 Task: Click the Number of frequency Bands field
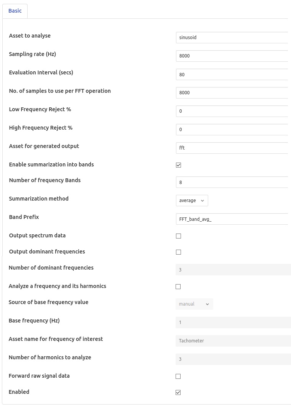(x=232, y=183)
